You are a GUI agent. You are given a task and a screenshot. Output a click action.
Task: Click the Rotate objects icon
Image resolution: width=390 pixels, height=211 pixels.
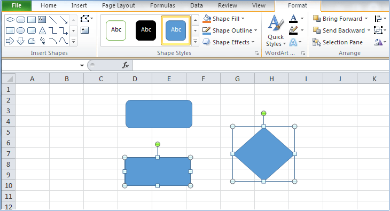tap(378, 42)
